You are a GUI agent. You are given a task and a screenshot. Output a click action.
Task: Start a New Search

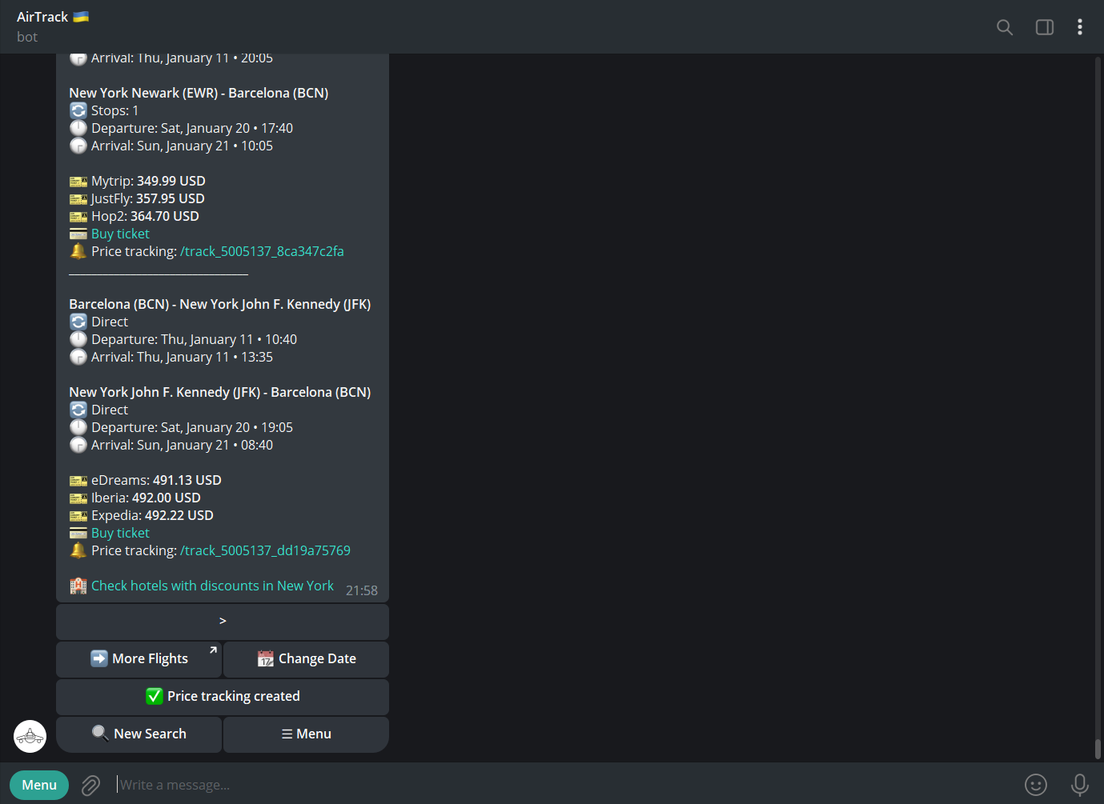click(x=139, y=734)
